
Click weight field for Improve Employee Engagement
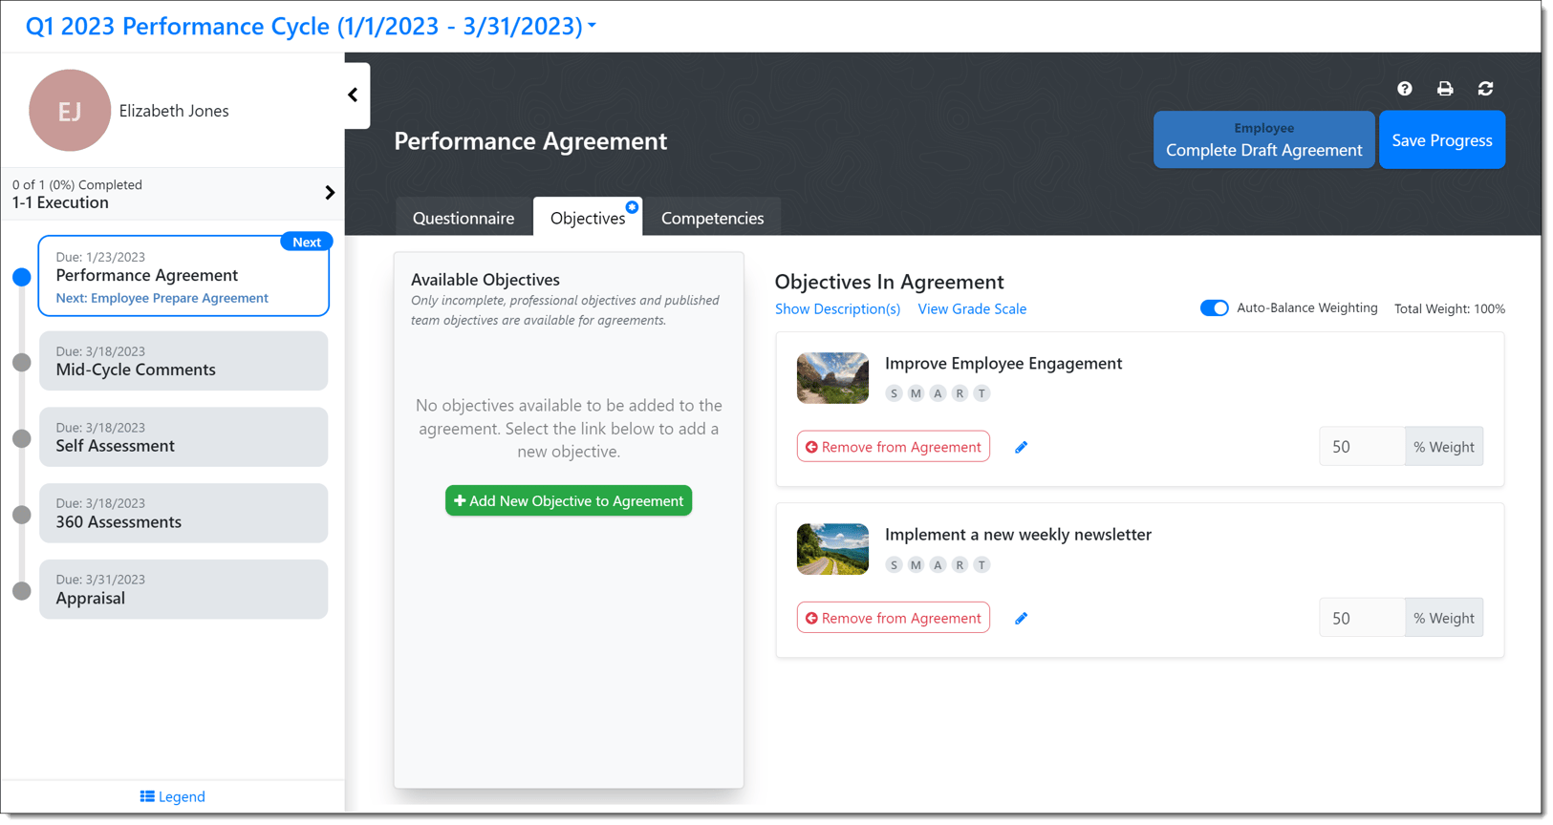click(x=1362, y=447)
